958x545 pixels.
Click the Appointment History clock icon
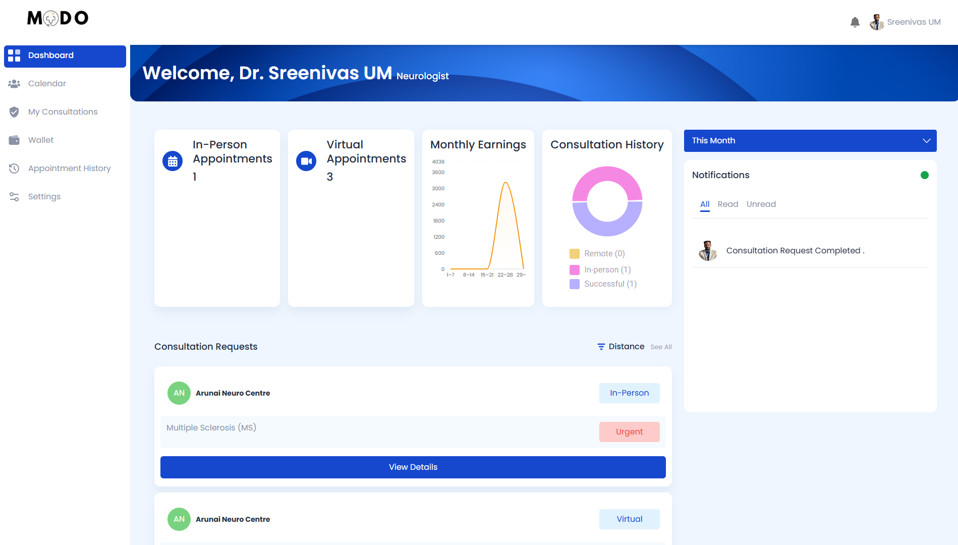click(14, 169)
